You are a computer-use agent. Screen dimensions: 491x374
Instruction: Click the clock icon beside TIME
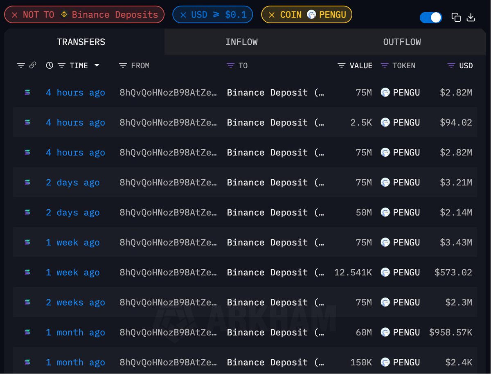50,65
